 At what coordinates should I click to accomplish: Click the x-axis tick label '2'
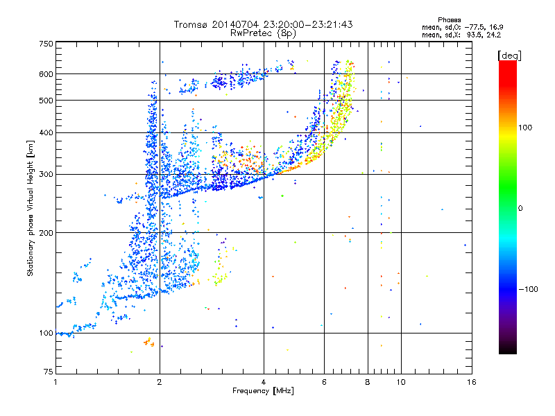pos(160,382)
